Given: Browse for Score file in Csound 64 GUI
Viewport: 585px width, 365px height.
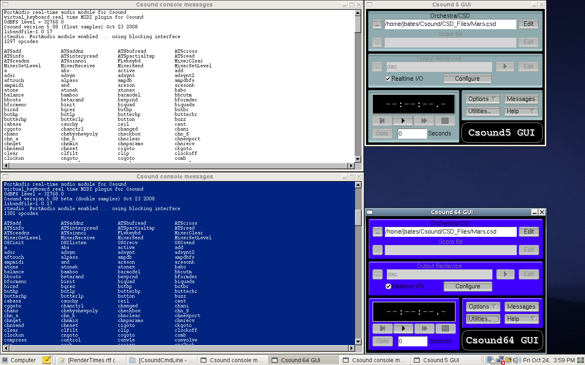Looking at the screenshot, I should (377, 250).
